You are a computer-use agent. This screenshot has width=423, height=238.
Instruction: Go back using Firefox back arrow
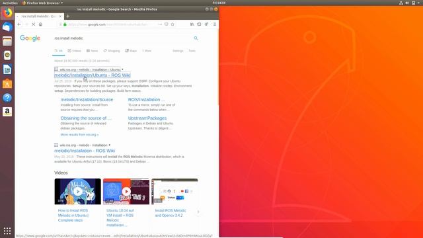click(x=19, y=24)
